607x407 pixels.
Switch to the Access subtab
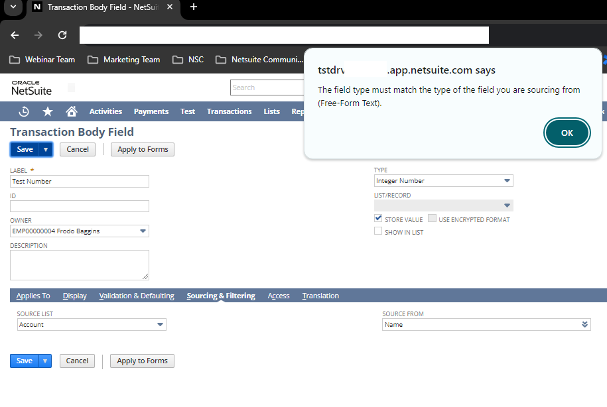[x=279, y=296]
